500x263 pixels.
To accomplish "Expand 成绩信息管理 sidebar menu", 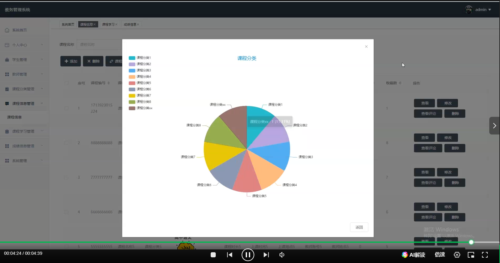I will click(x=24, y=146).
